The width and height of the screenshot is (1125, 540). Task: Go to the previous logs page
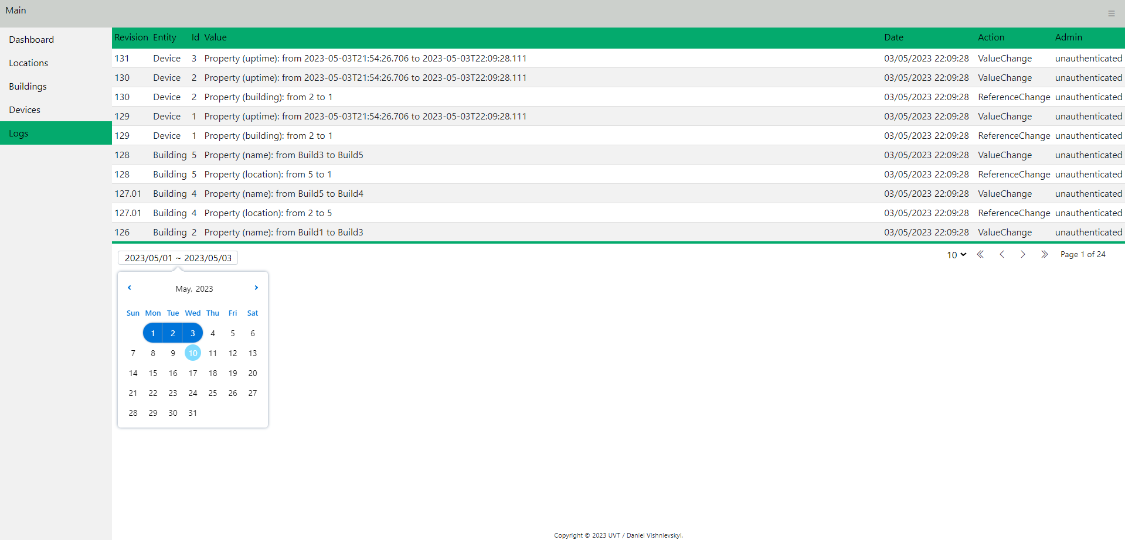pyautogui.click(x=1001, y=254)
